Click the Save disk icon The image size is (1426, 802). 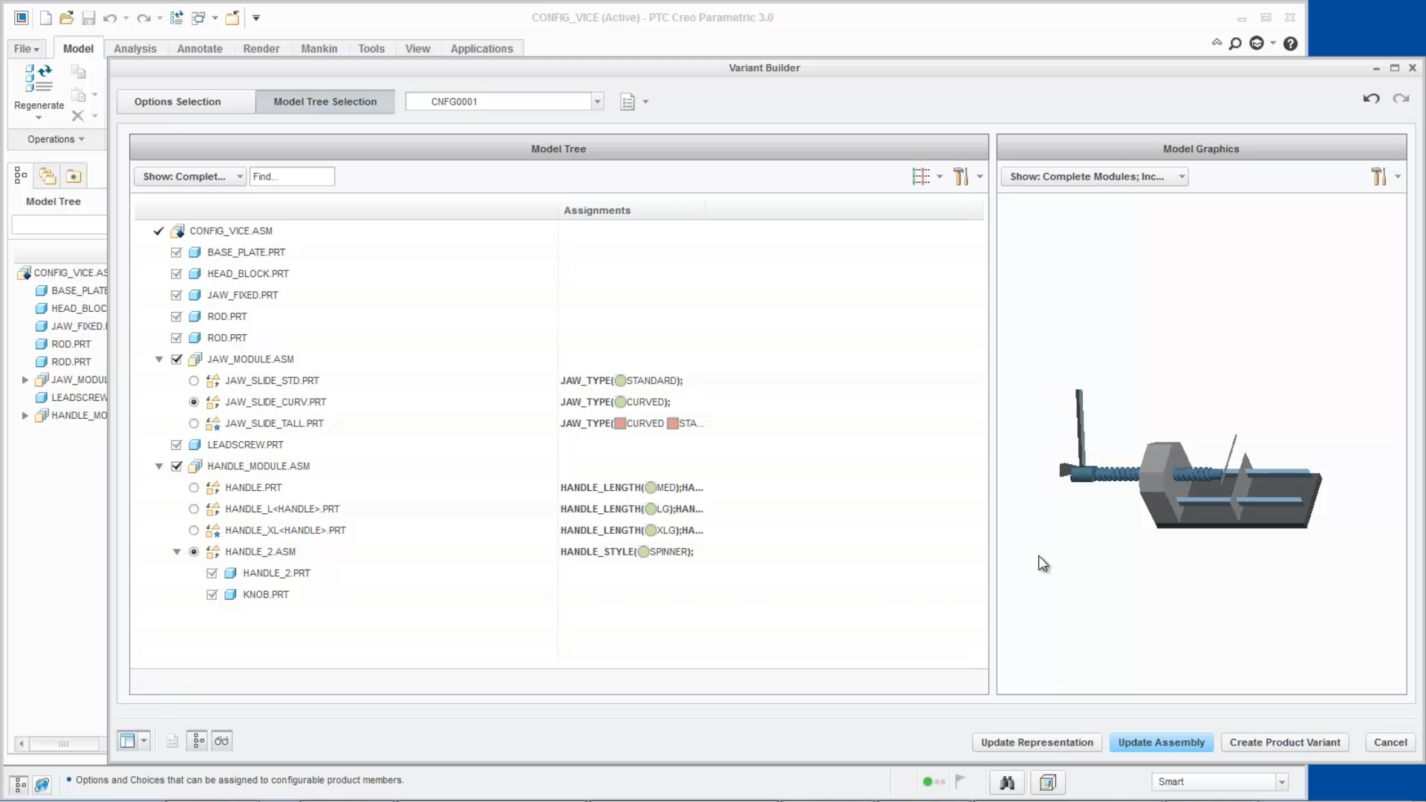tap(88, 18)
